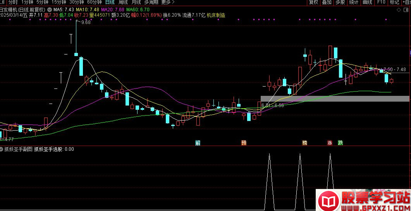
Task: Click the MA60: 6.70 indicator label
Action: (x=138, y=10)
